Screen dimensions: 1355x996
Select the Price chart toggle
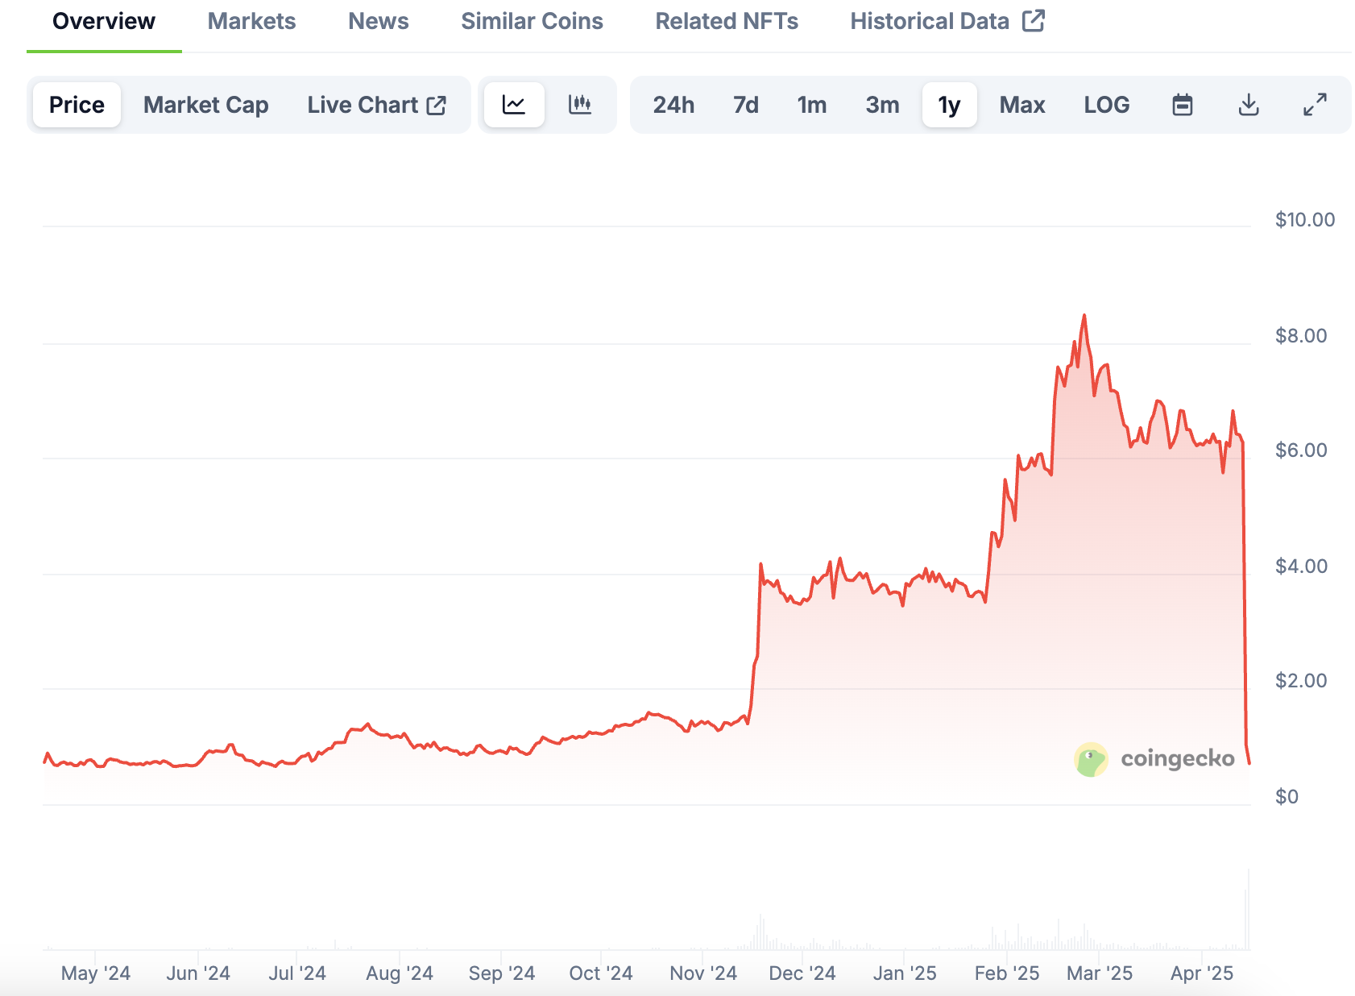click(77, 105)
